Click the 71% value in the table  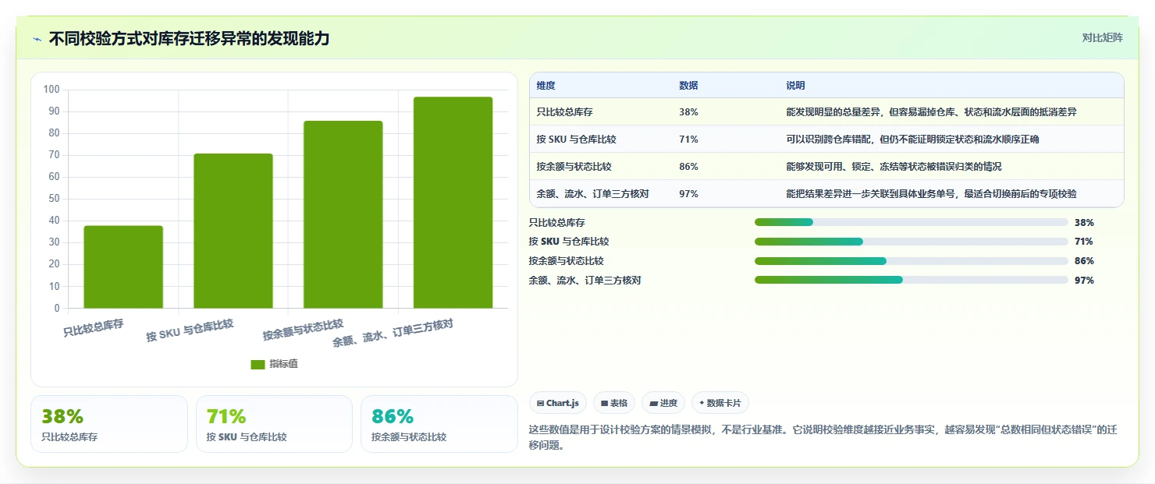688,140
